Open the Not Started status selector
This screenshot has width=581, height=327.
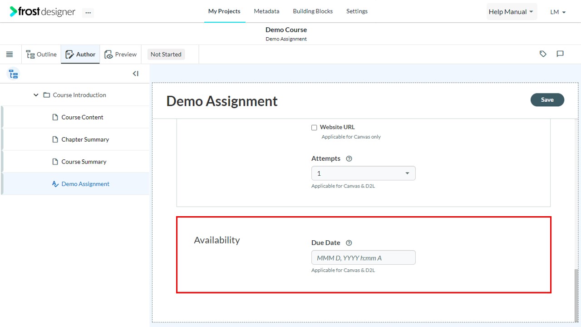coord(166,54)
